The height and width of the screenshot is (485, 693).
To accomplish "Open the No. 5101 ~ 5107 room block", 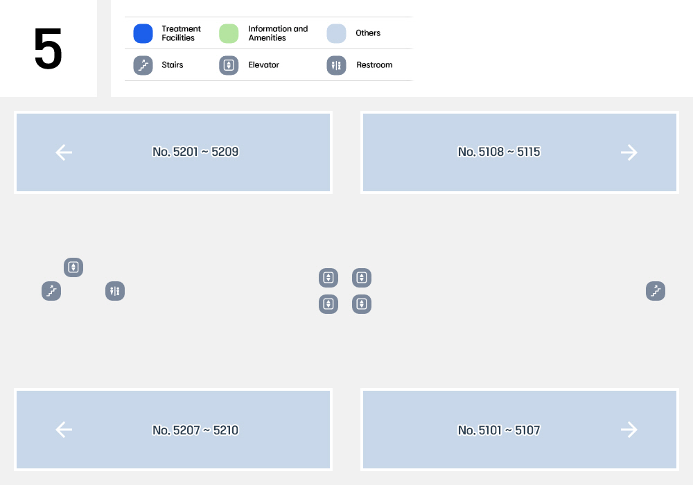I will click(520, 430).
